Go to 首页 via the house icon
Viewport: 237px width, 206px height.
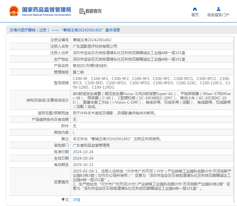tap(195, 9)
